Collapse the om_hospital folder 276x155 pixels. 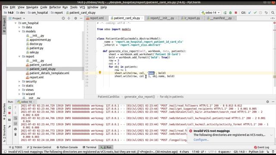[x=16, y=23]
